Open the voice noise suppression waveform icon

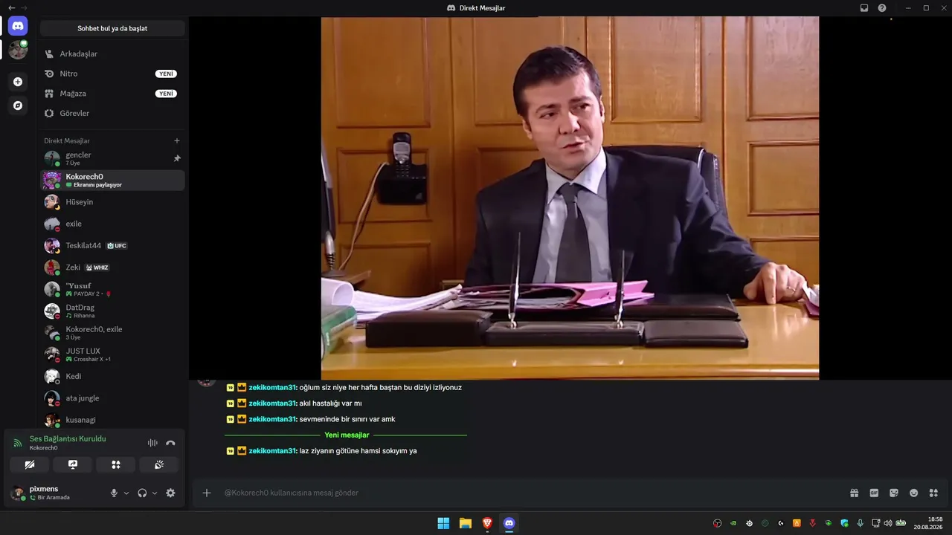(152, 443)
